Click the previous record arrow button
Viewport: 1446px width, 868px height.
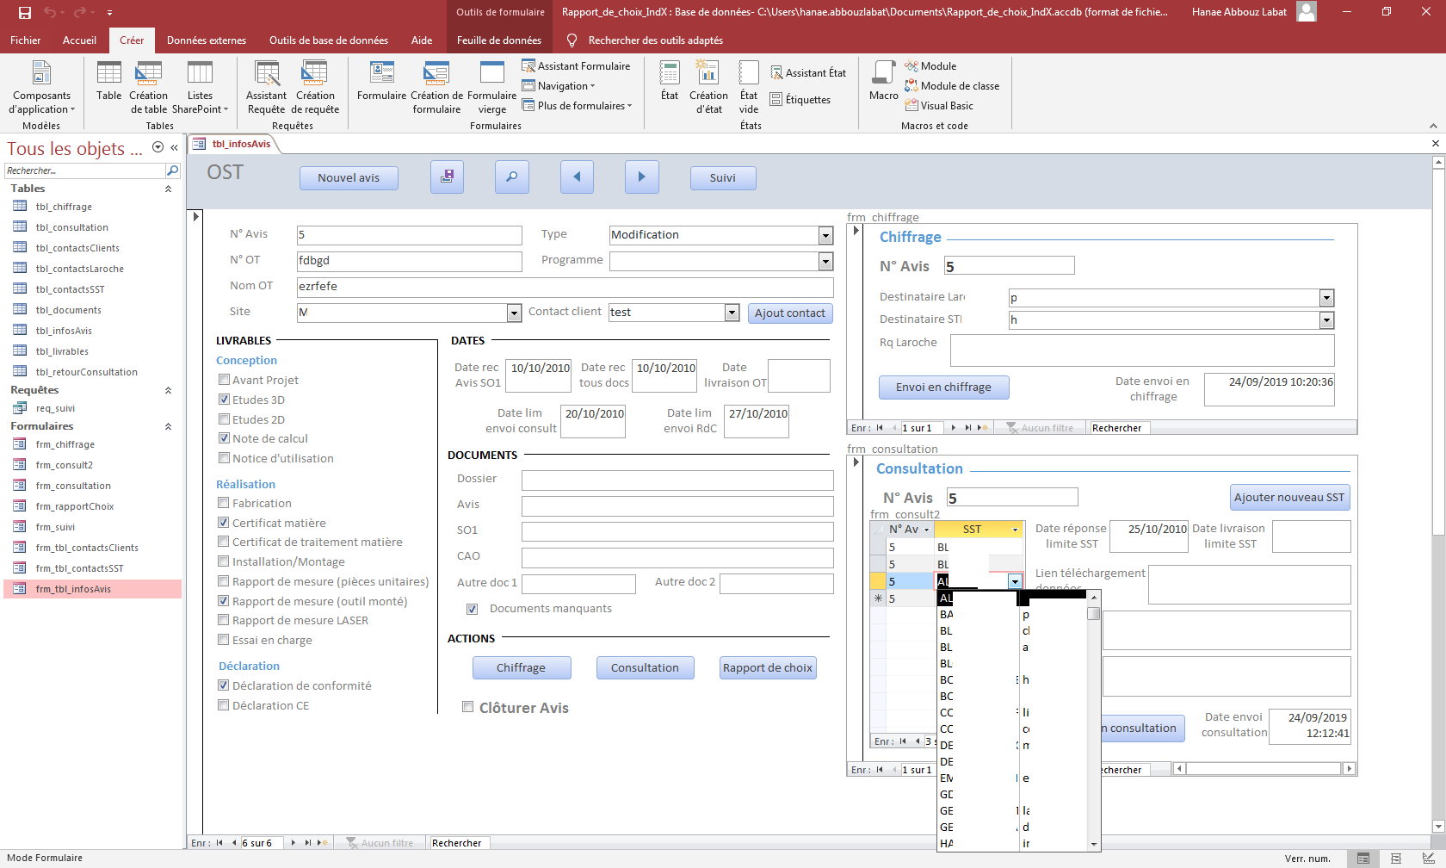577,177
